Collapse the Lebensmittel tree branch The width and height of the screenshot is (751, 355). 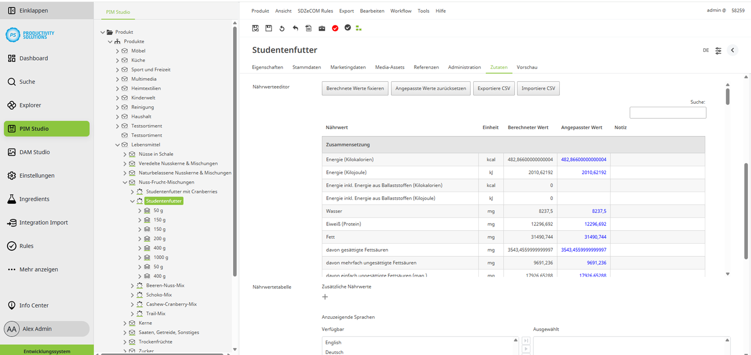point(118,144)
